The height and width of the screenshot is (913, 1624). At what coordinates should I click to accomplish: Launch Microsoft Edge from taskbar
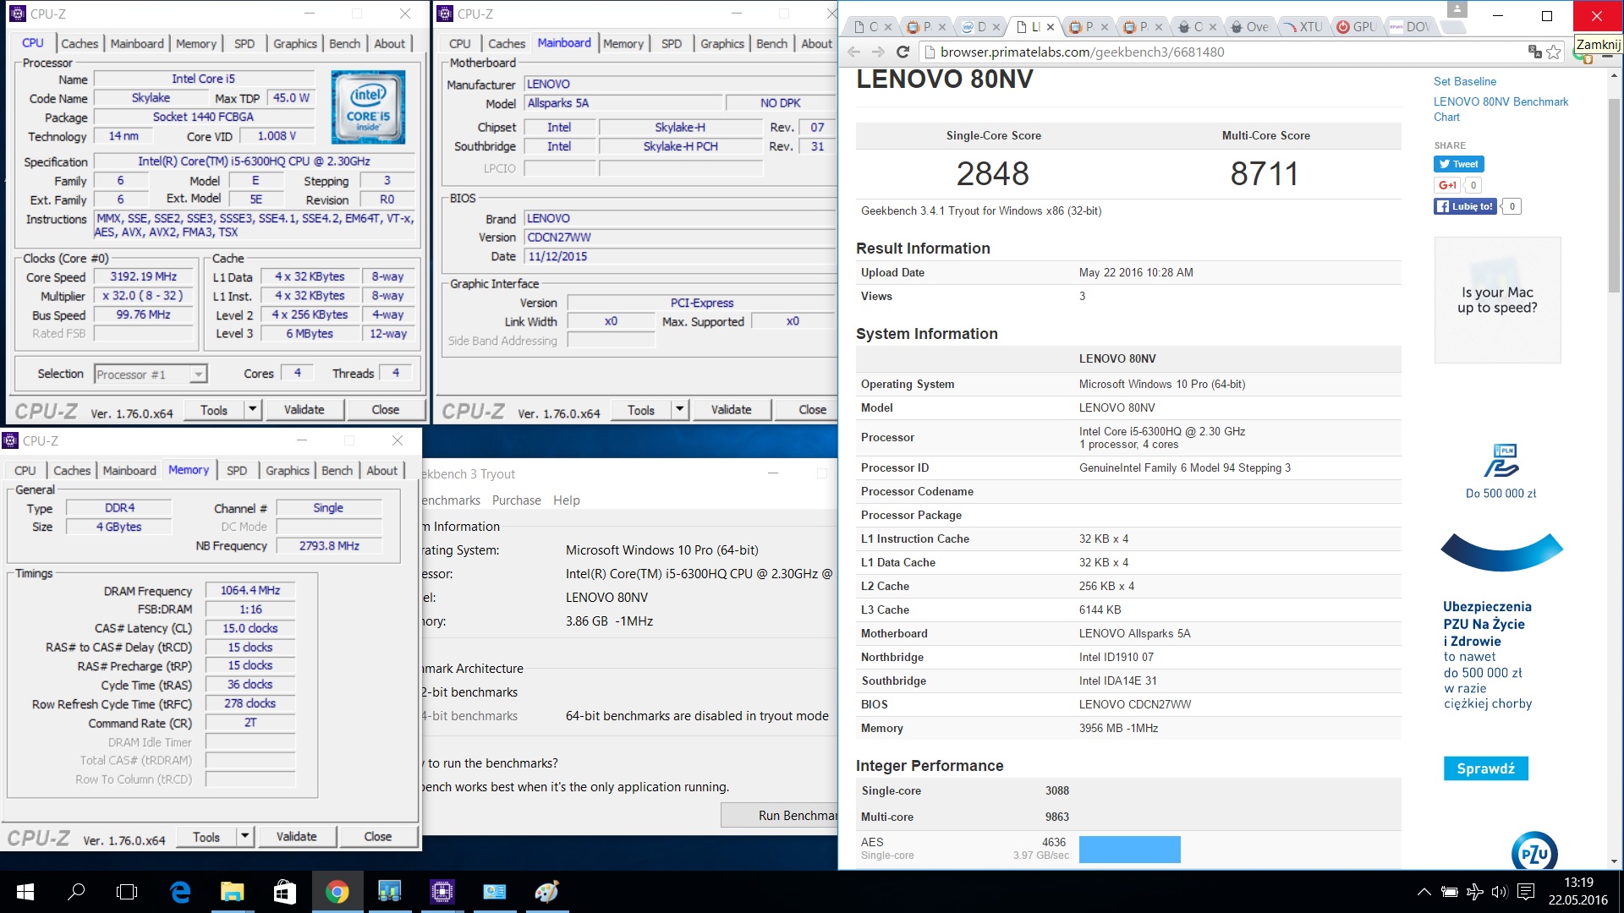(x=180, y=892)
